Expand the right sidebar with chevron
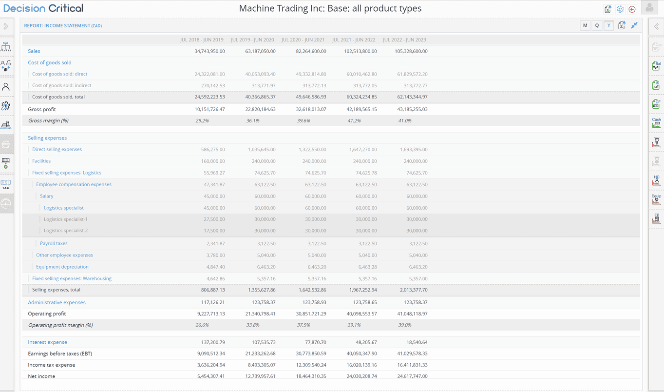664x392 pixels. point(656,27)
